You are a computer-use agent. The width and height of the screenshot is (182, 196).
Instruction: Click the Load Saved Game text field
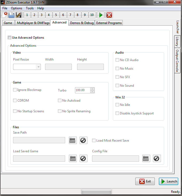click(39, 158)
